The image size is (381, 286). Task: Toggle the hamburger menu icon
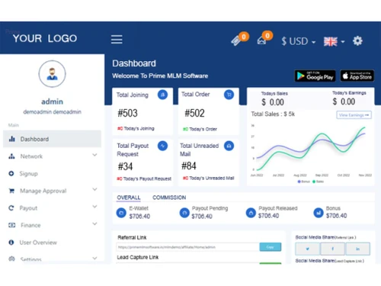[x=117, y=40]
